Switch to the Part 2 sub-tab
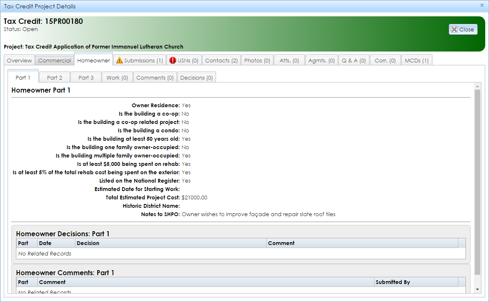 point(55,77)
